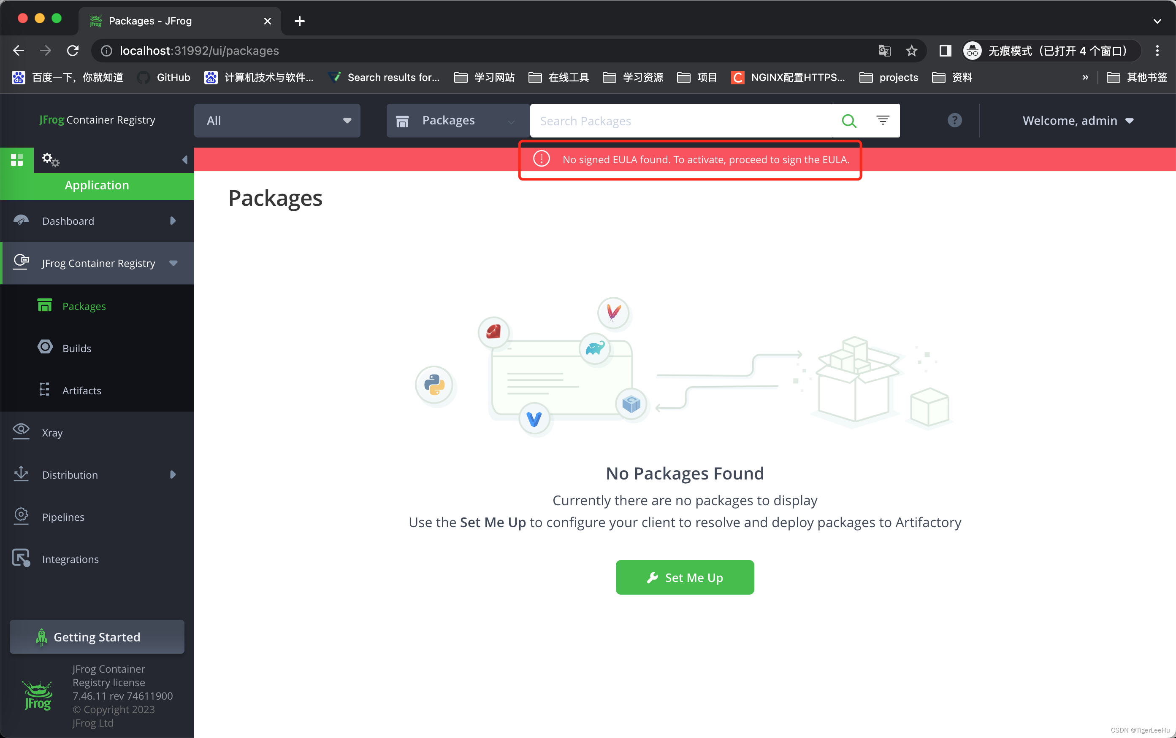Open Builds in the sidebar

click(77, 348)
